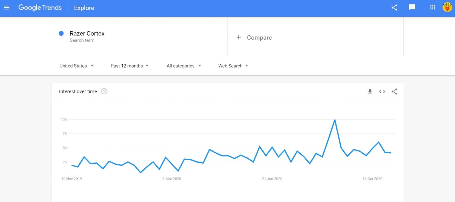Click the peak point on the trend line

[x=334, y=120]
